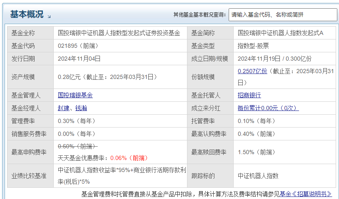Screen dimensions: 339x199
Task: Select the sales service fee 0.00%（每年）
Action: 77,134
